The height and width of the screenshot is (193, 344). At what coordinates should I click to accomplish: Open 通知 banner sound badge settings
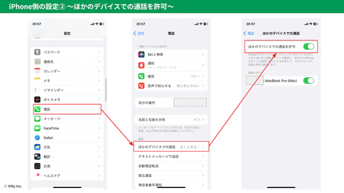(171, 65)
